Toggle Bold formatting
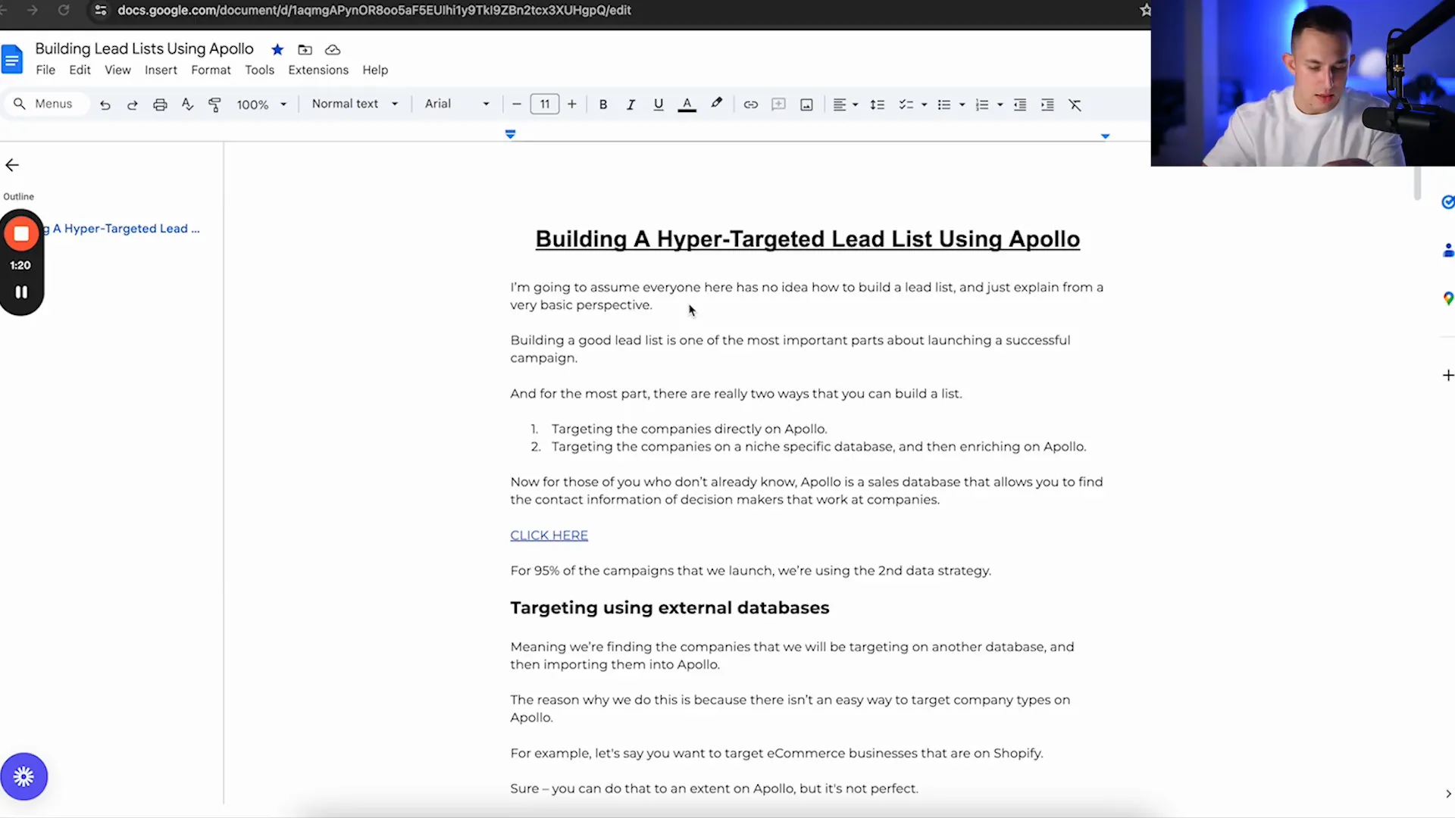Viewport: 1455px width, 818px height. click(x=603, y=105)
